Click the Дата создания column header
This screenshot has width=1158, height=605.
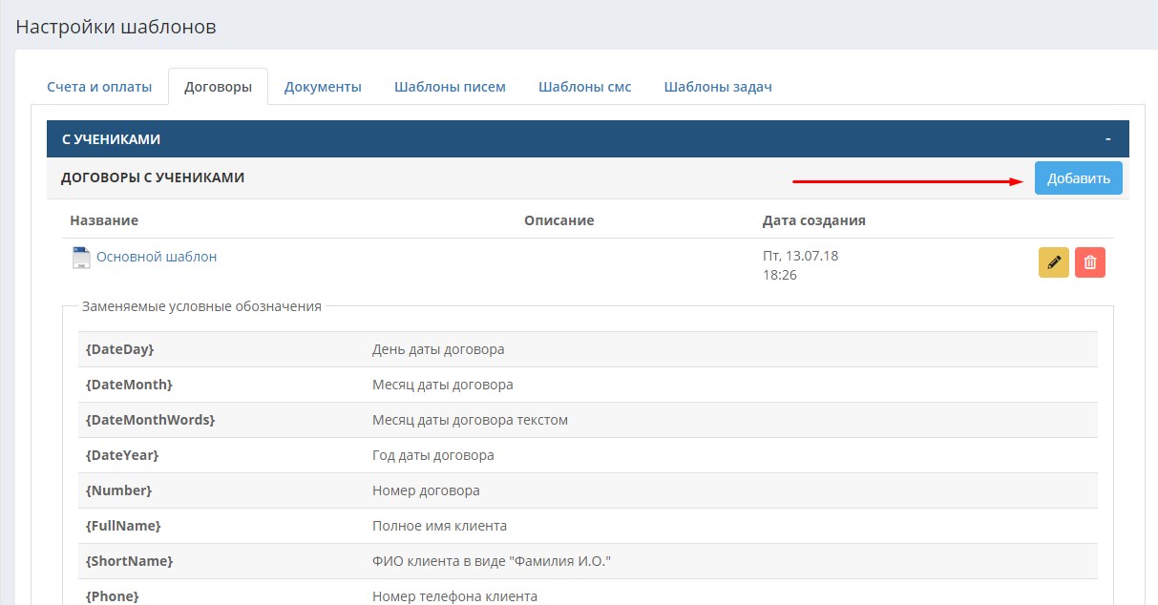tap(814, 220)
